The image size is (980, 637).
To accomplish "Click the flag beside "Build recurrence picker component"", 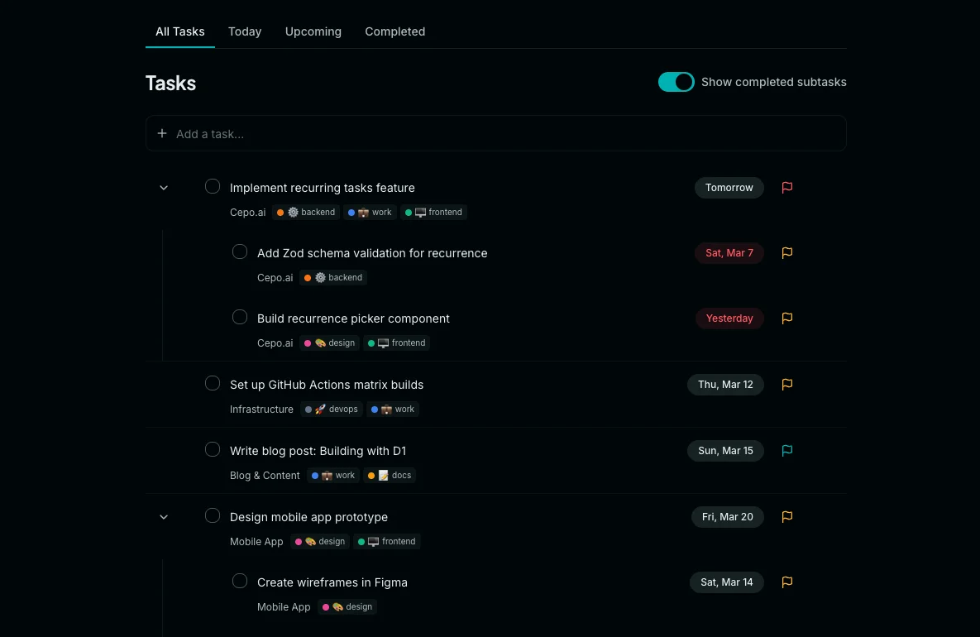I will pyautogui.click(x=786, y=318).
